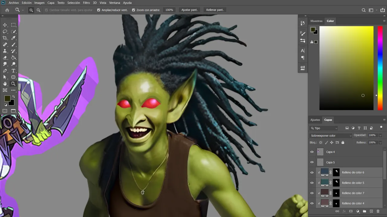Open the Archivo menu
This screenshot has height=217, width=387.
(x=14, y=3)
